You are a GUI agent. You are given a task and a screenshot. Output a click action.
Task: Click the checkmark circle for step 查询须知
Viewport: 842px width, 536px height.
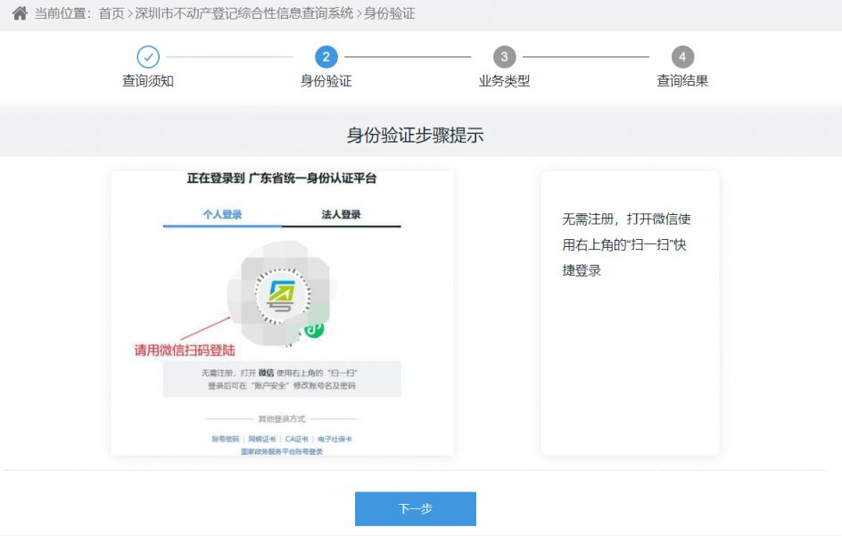coord(148,56)
